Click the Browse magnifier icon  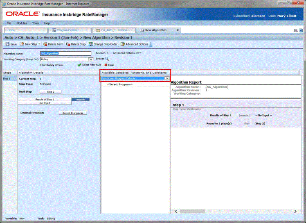[x=107, y=59]
